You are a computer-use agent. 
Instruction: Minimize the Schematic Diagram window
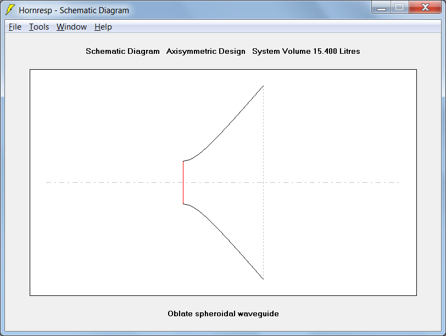[x=381, y=8]
